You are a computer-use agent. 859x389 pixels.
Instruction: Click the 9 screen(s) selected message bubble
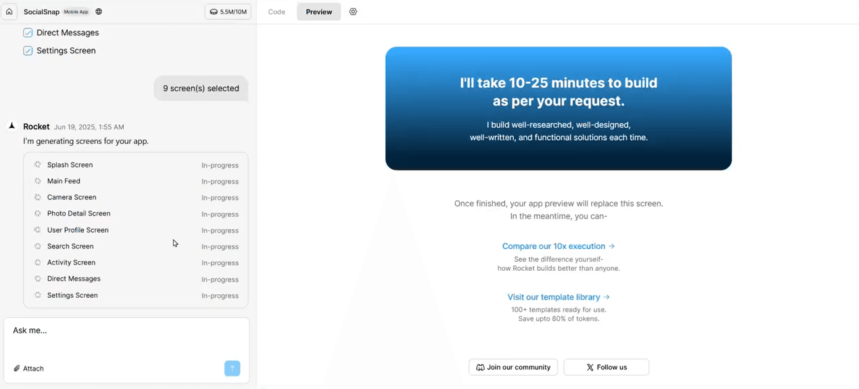(x=201, y=88)
